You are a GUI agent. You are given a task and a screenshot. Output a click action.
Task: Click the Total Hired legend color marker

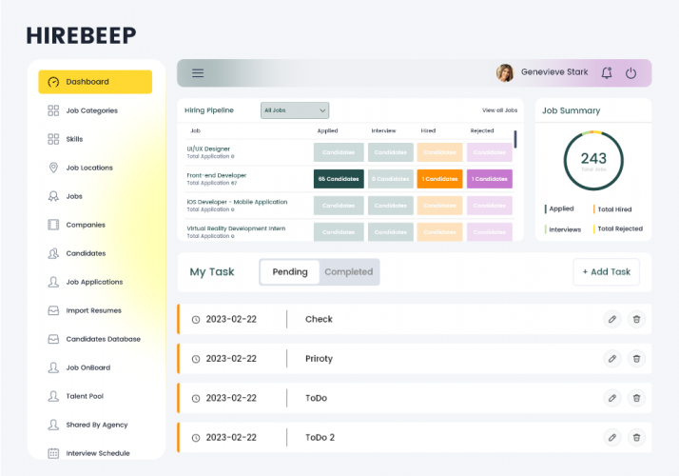593,208
